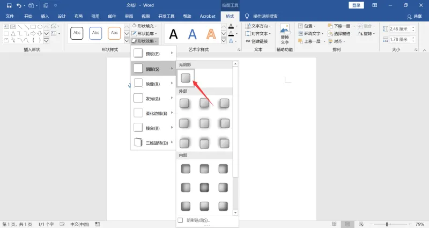The width and height of the screenshot is (429, 228).
Task: Open the 发光(G) glow submenu
Action: click(x=153, y=98)
